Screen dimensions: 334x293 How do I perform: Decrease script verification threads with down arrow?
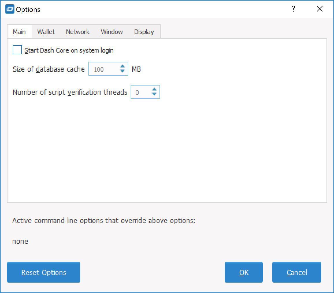point(154,95)
